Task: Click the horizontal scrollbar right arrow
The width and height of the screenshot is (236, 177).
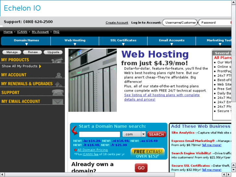Action: 229,175
